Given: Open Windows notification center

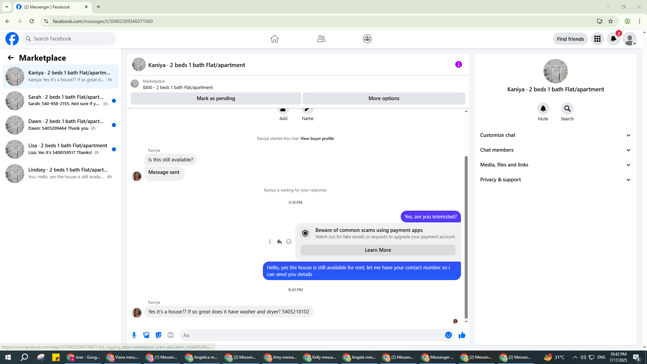Looking at the screenshot, I should point(637,357).
